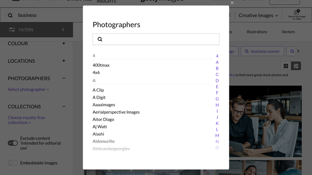Click the magnifier icon in photographer search
Screen dimensions: 312x175
(100, 39)
